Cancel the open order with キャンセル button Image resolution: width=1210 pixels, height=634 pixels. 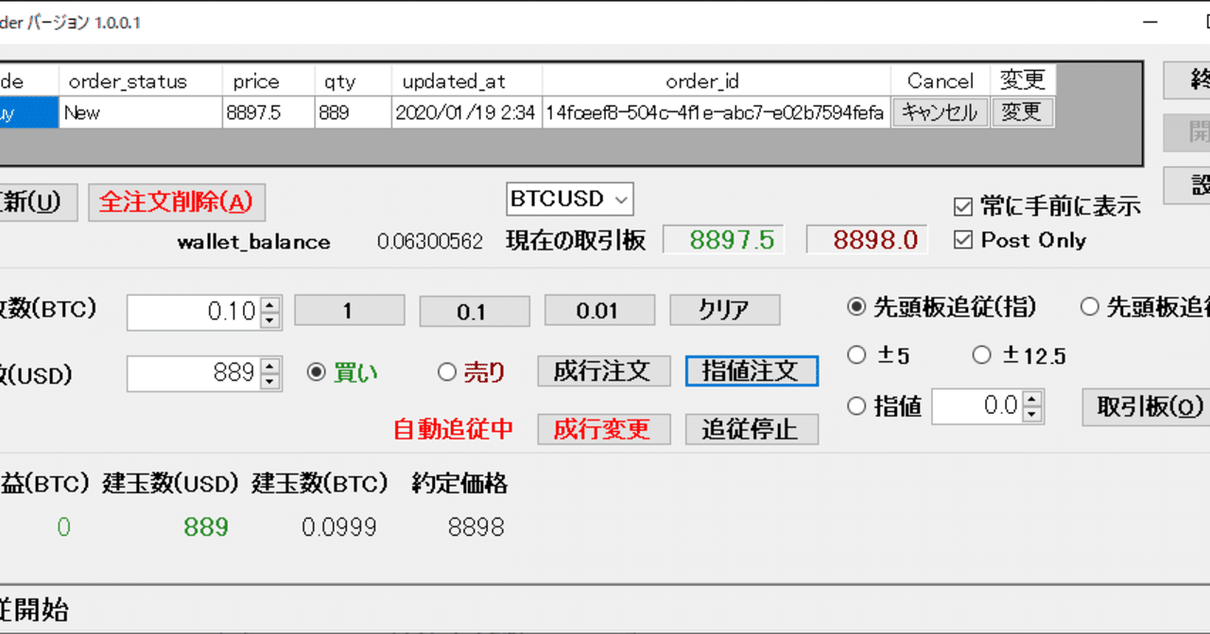point(940,111)
